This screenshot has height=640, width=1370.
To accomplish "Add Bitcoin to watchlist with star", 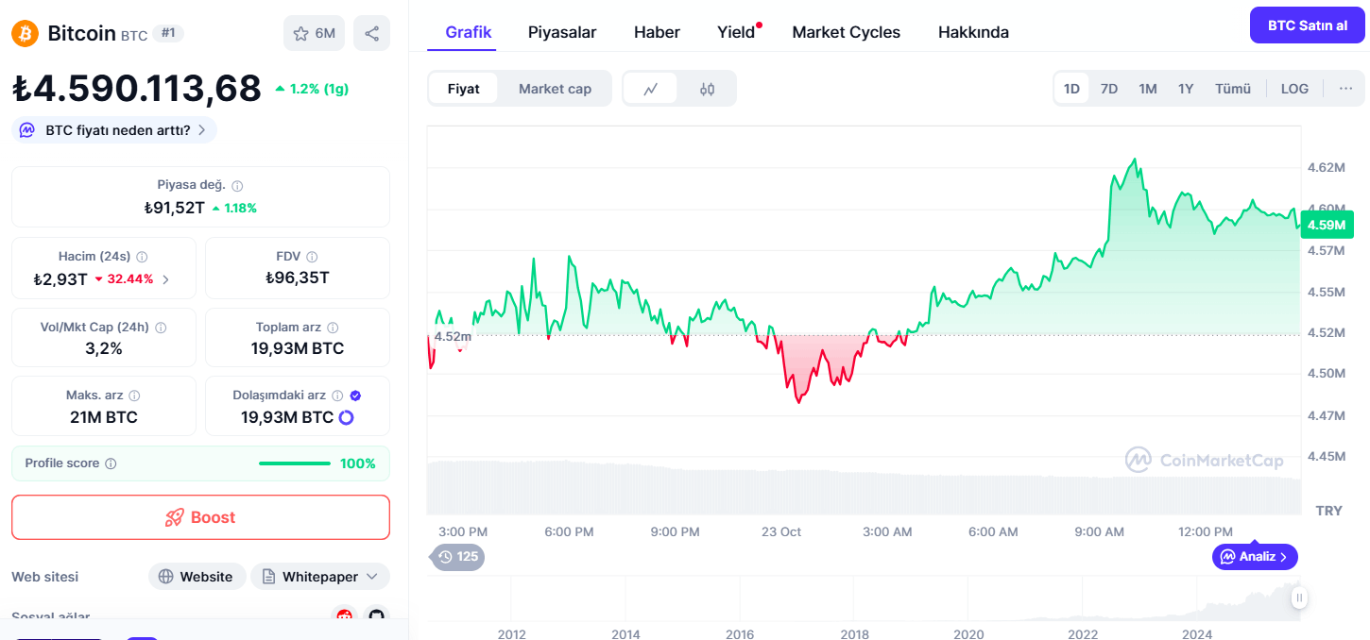I will (314, 33).
